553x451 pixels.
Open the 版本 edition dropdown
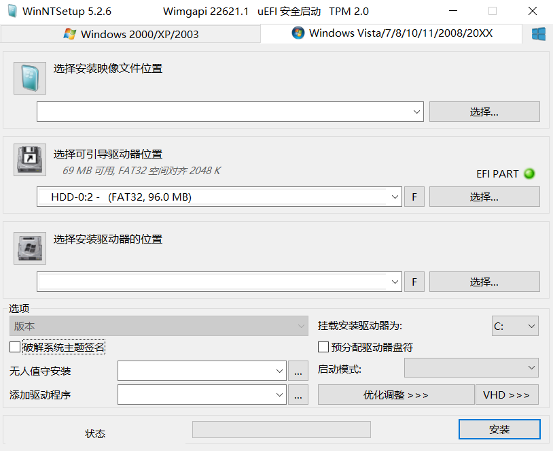point(159,326)
